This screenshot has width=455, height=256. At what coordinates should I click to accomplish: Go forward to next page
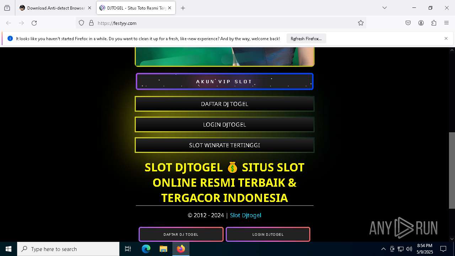click(21, 23)
